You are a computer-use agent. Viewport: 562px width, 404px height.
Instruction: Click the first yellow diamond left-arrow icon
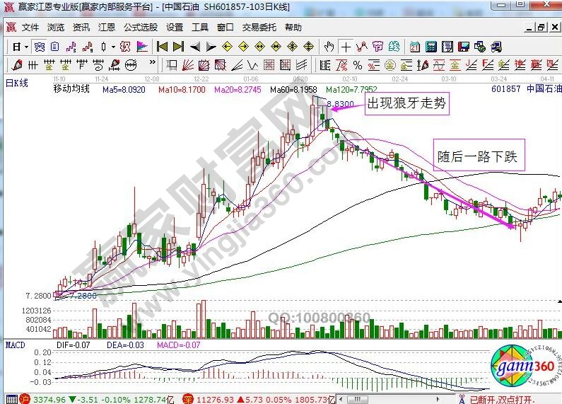228,47
